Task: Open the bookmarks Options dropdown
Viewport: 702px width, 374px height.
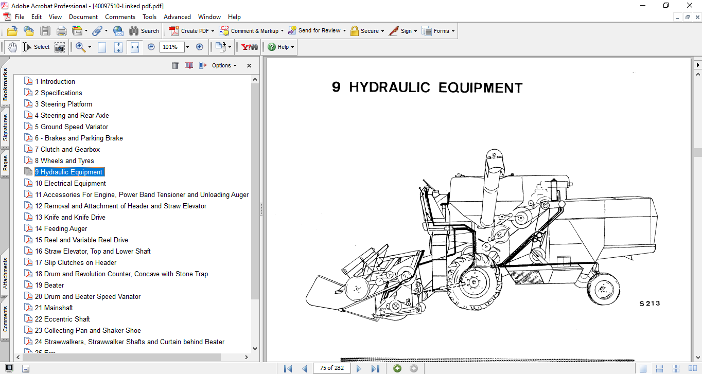Action: tap(224, 65)
